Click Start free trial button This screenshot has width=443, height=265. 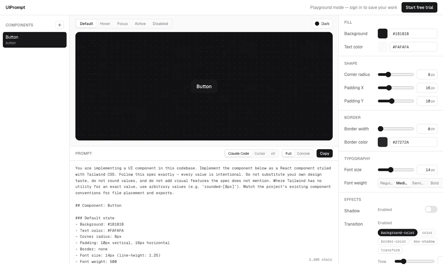(x=419, y=7)
